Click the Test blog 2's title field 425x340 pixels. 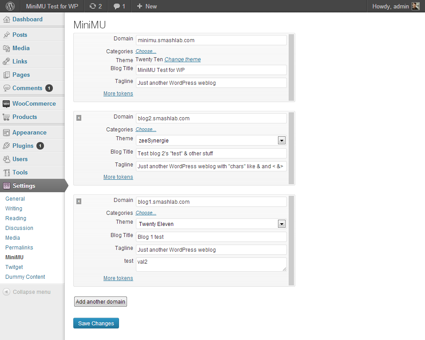[x=211, y=153]
